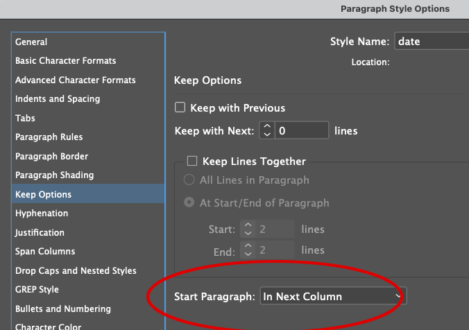Viewport: 469px width, 330px height.
Task: Go to Advanced Character Formats section
Action: tap(75, 80)
